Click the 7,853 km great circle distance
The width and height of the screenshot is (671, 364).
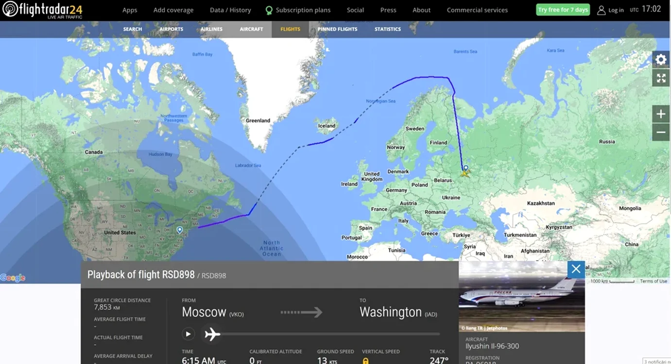(106, 307)
